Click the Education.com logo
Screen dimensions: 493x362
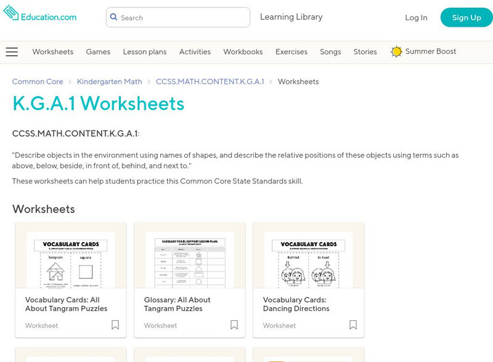coord(40,14)
